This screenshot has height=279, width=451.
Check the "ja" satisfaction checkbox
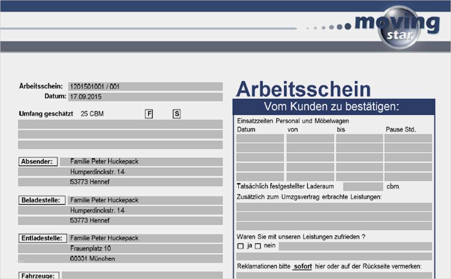[x=241, y=247]
